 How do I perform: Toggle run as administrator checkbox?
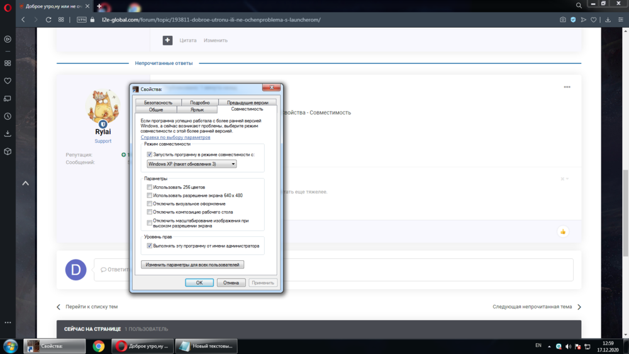[150, 246]
